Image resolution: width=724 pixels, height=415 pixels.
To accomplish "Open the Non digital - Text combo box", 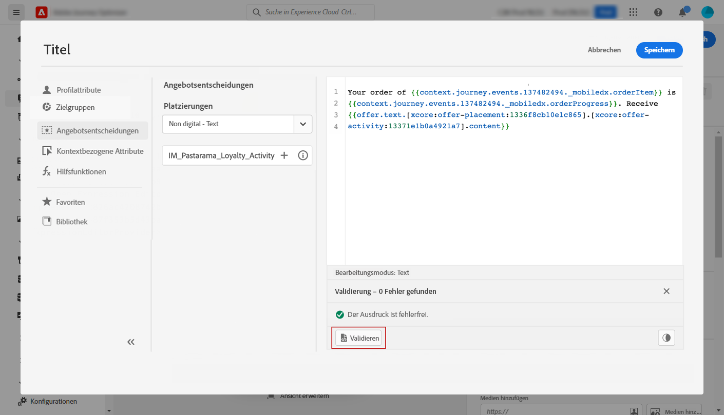I will click(x=228, y=124).
